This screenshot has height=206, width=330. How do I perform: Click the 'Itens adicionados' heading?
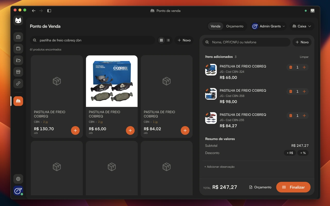(x=219, y=57)
